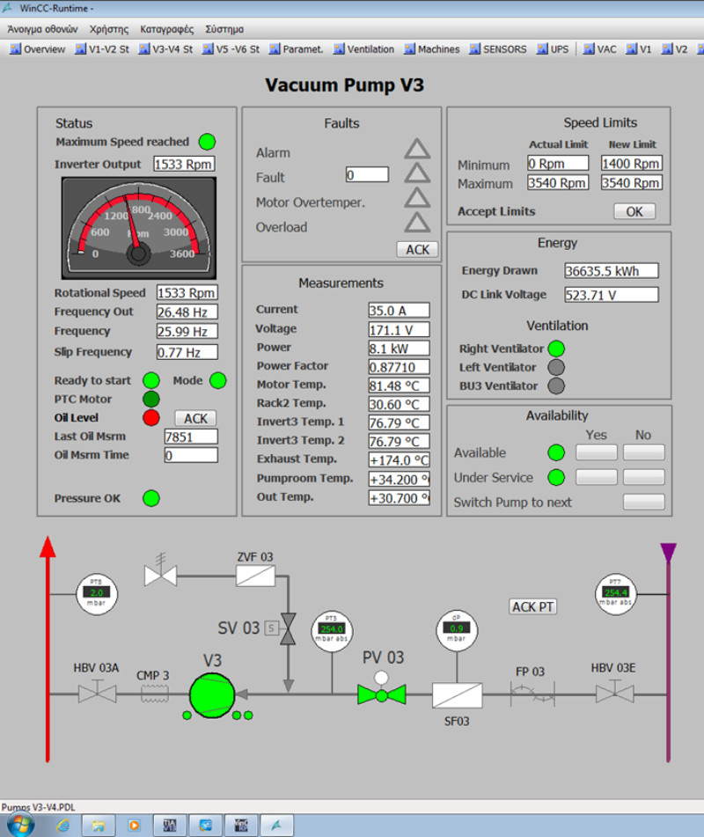Image resolution: width=704 pixels, height=837 pixels.
Task: Open the V5 -V6 St screen
Action: (x=231, y=49)
